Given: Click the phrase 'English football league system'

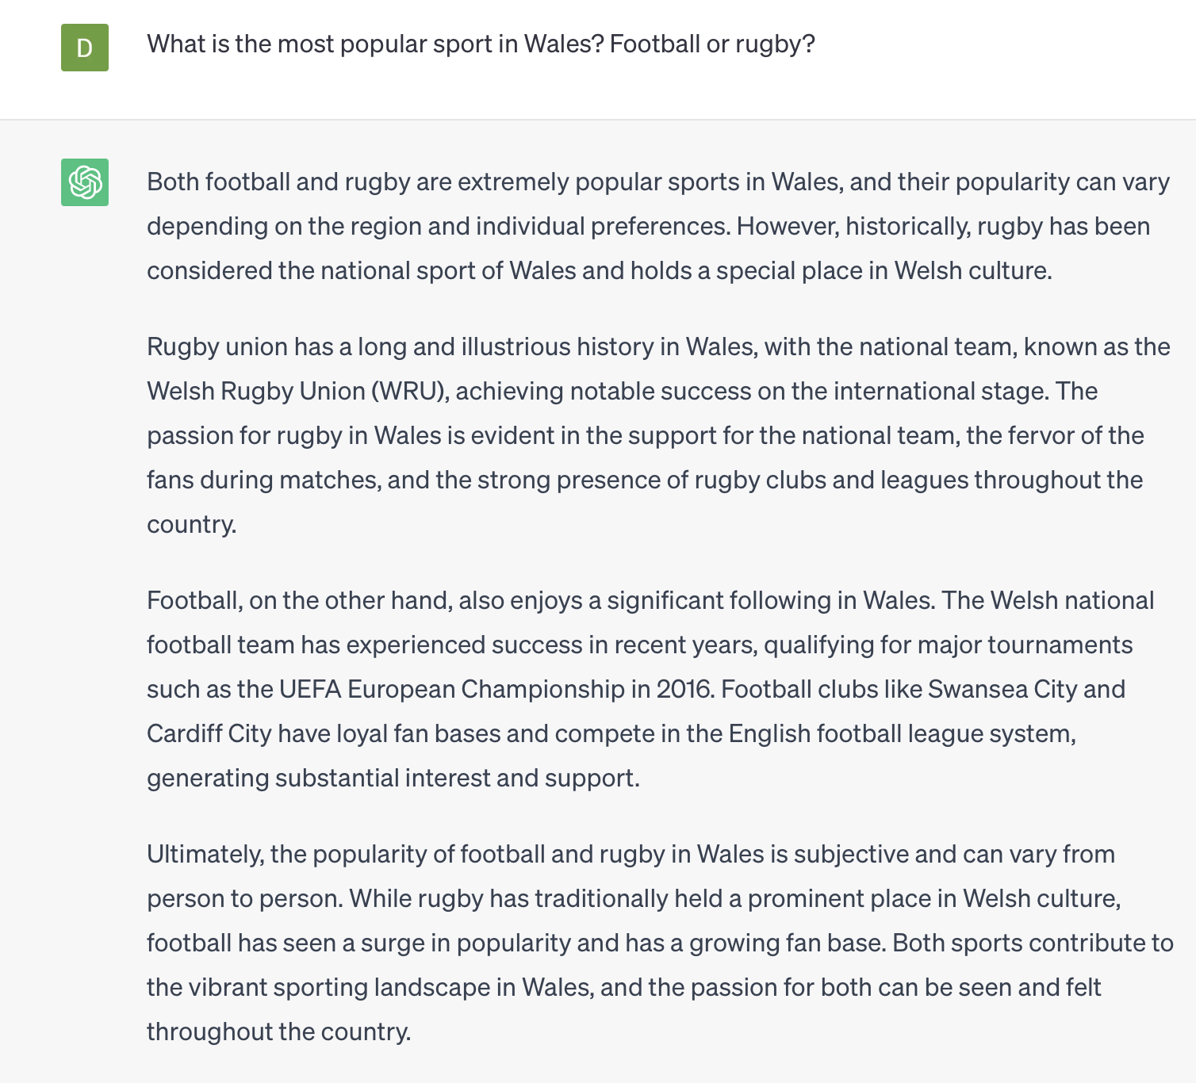Looking at the screenshot, I should pyautogui.click(x=903, y=733).
